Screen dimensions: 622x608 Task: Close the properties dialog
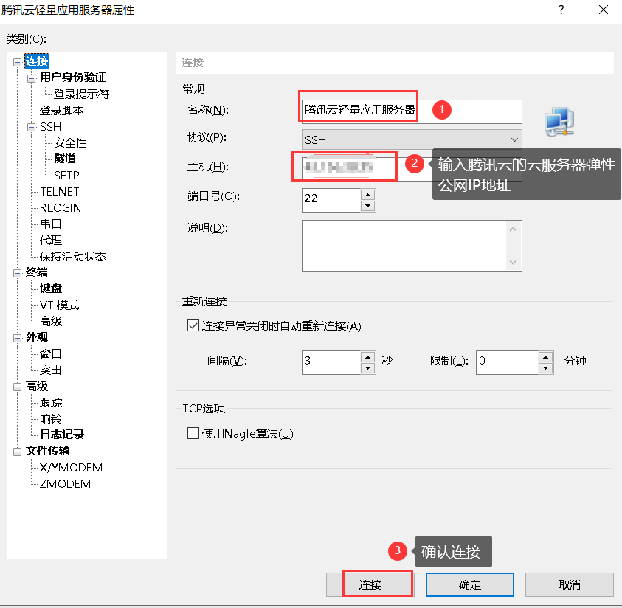[x=604, y=10]
